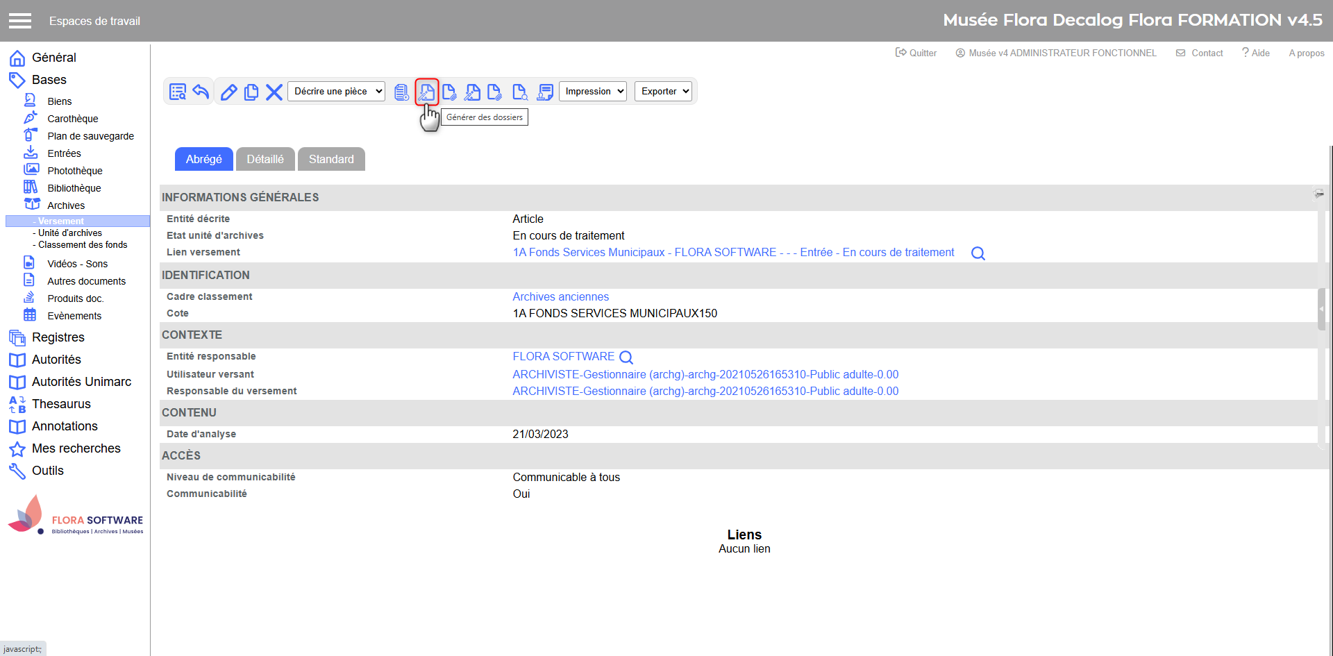Viewport: 1333px width, 656px height.
Task: Click the results list search icon
Action: [x=178, y=92]
